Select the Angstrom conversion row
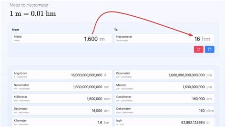 click(62, 75)
